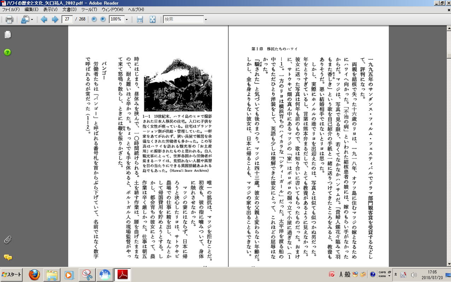Show hidden tray icons arrow
This screenshot has width=451, height=282.
tap(396, 274)
